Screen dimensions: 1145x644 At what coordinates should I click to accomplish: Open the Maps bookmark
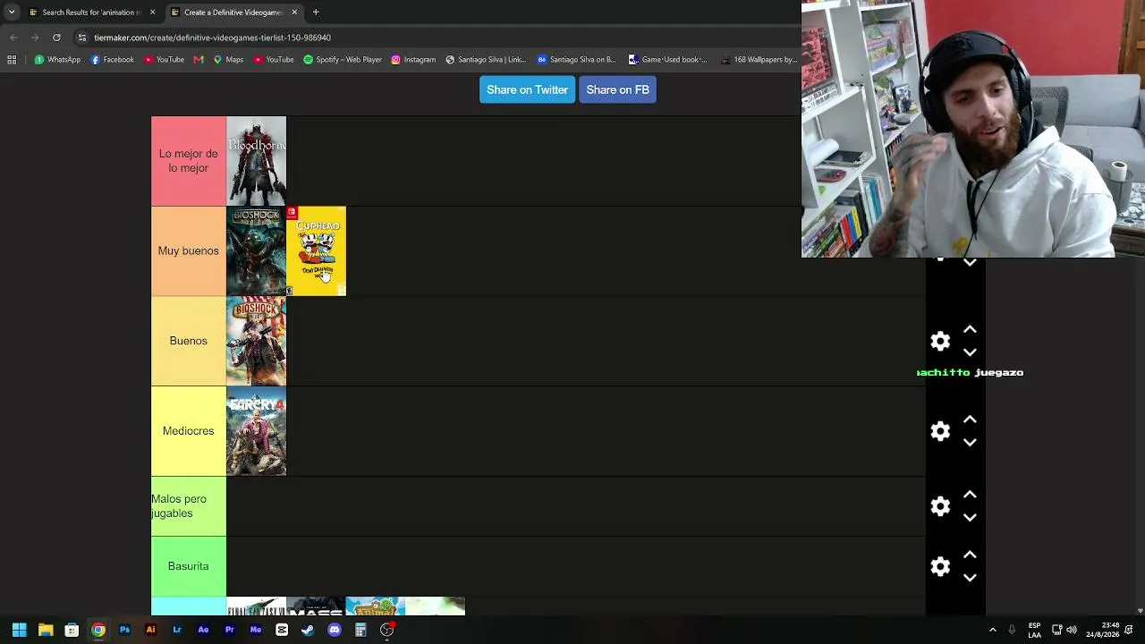pos(228,60)
